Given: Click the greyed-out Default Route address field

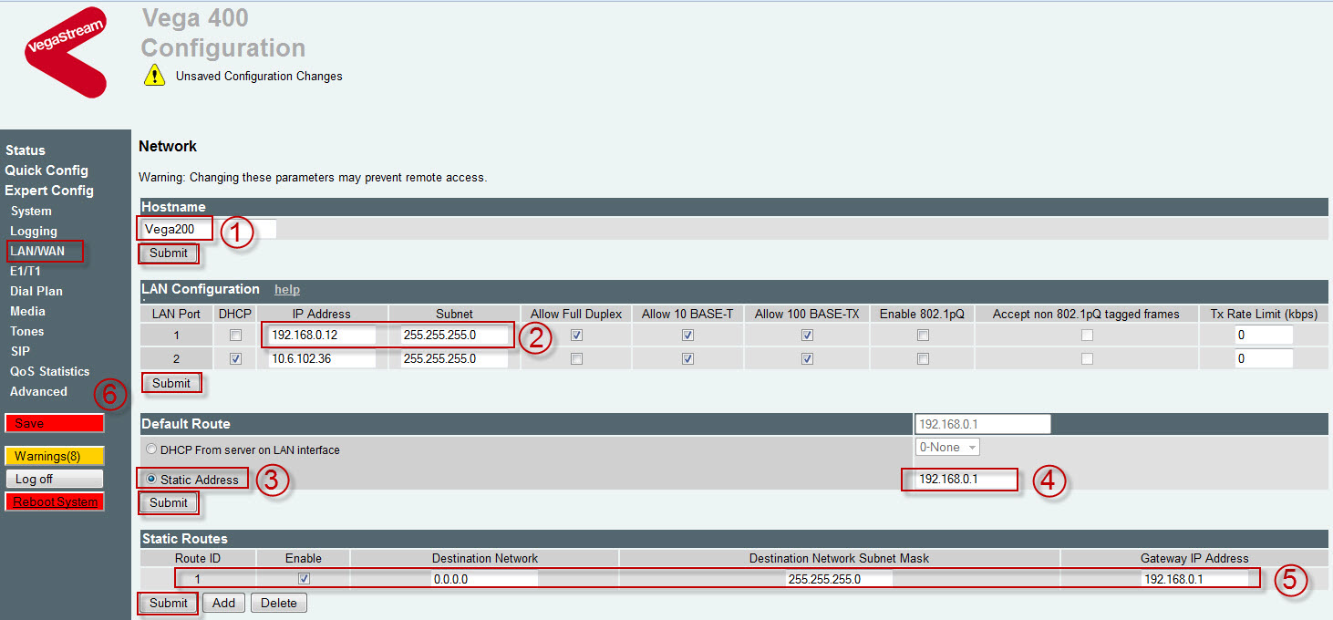Looking at the screenshot, I should (983, 424).
